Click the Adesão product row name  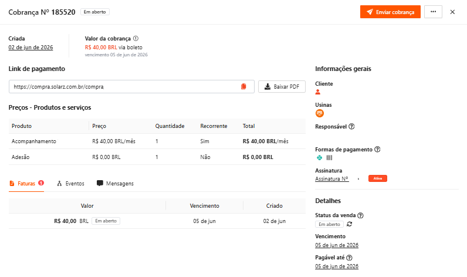pos(21,157)
